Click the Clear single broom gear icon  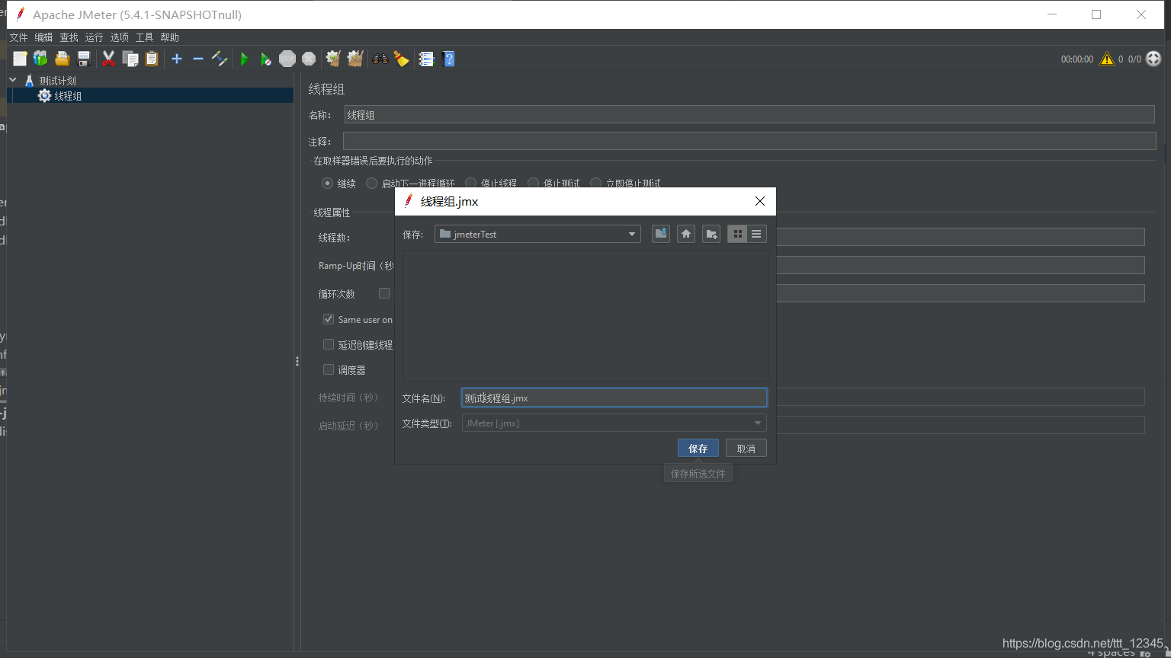click(333, 59)
